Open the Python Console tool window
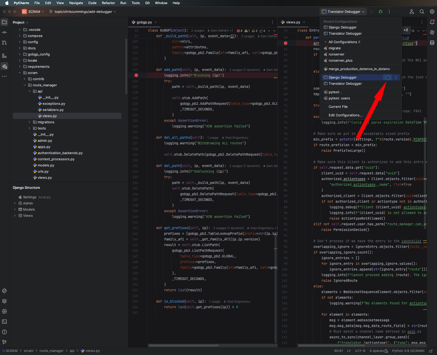 click(5, 291)
